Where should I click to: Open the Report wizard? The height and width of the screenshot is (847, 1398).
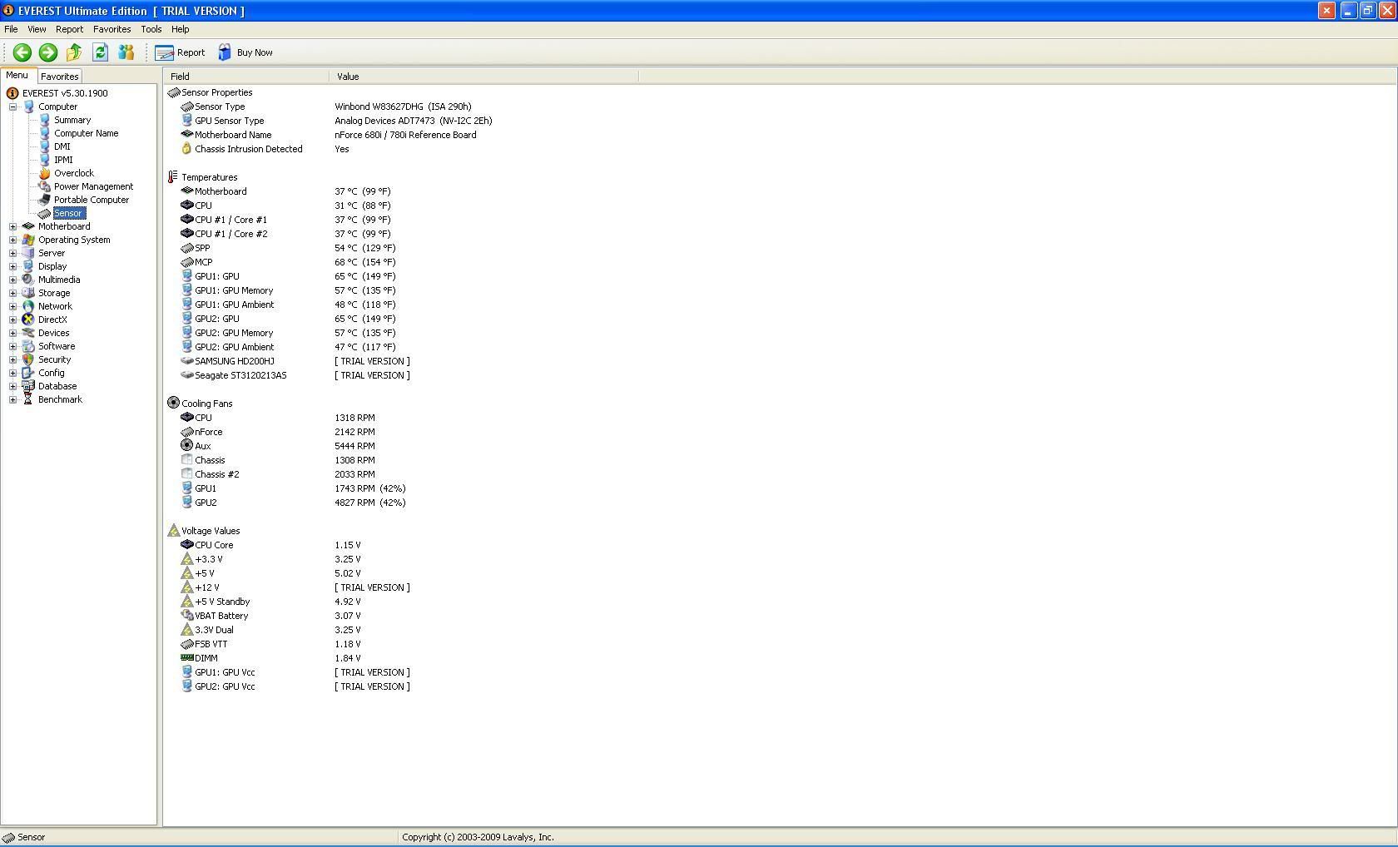(180, 52)
